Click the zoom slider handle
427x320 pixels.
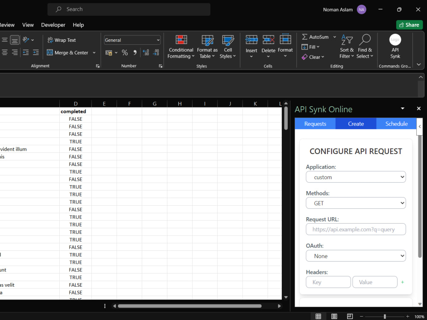point(385,317)
